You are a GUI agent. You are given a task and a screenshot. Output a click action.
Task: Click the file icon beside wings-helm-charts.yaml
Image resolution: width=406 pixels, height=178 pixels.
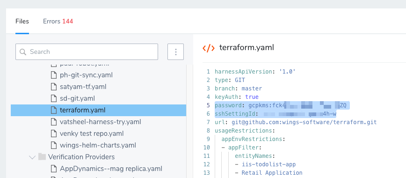54,145
